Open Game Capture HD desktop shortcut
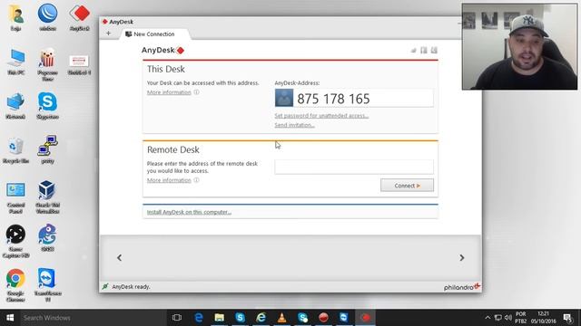581x326 pixels. point(15,242)
